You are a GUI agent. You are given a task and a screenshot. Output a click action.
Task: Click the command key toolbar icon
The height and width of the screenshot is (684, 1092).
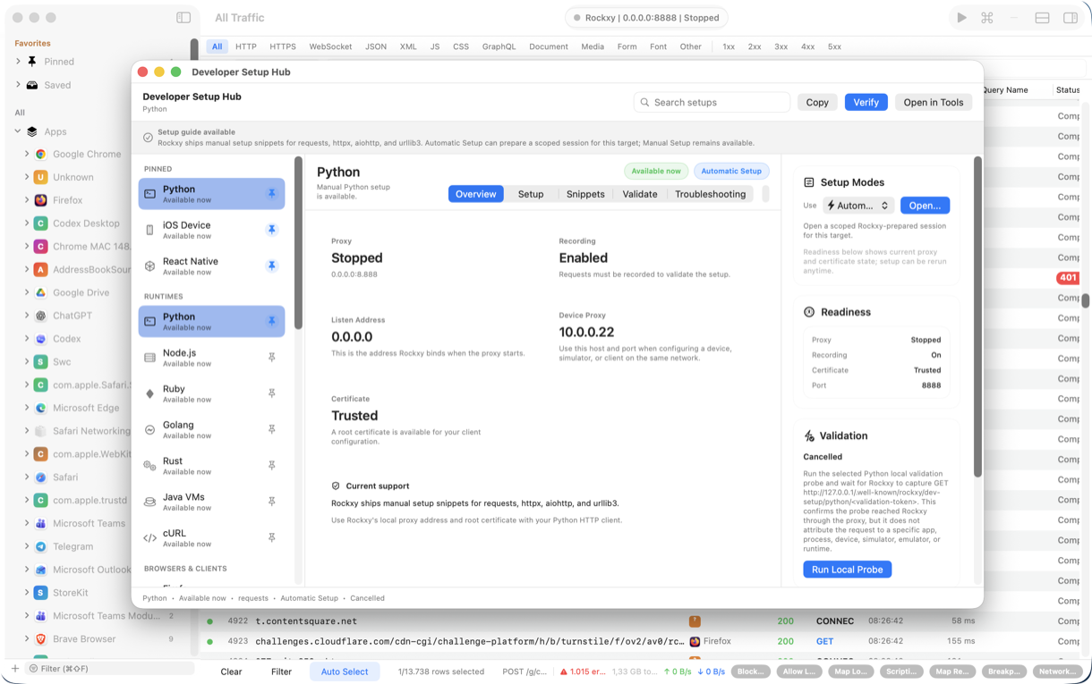click(987, 18)
